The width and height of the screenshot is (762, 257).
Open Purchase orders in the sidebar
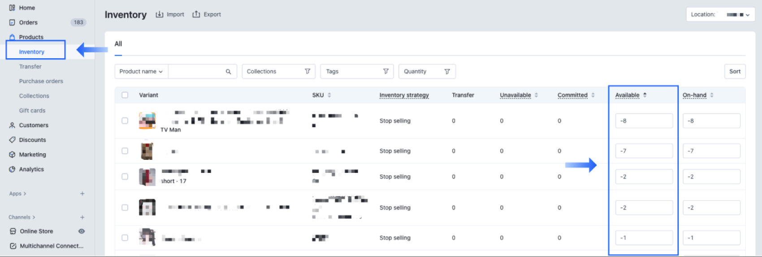point(41,81)
